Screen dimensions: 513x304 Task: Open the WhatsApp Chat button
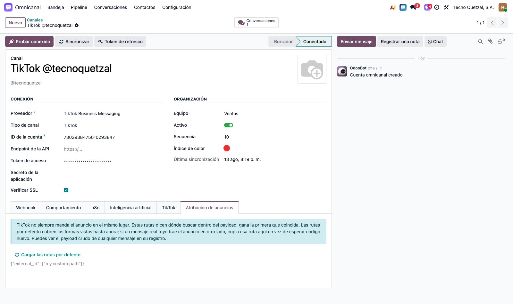pos(435,42)
